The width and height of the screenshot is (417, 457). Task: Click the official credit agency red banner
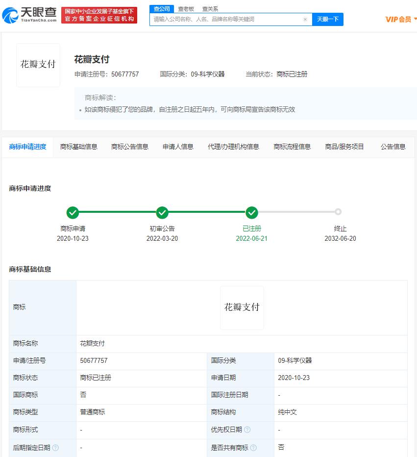(x=99, y=15)
